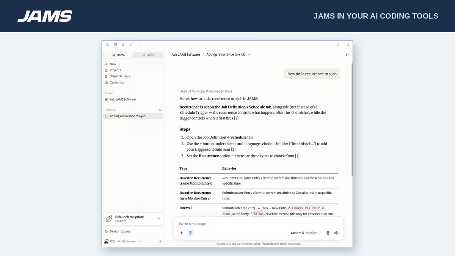Click the 'Always Resubmit =' code snippet

(x=308, y=208)
